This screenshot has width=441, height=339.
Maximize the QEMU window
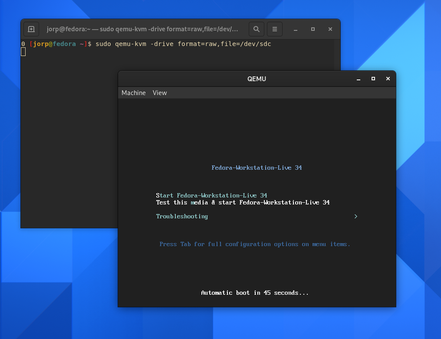pyautogui.click(x=373, y=79)
